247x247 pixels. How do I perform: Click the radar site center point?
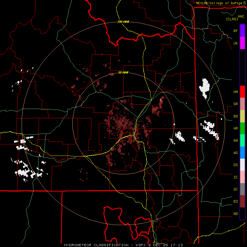point(123,123)
